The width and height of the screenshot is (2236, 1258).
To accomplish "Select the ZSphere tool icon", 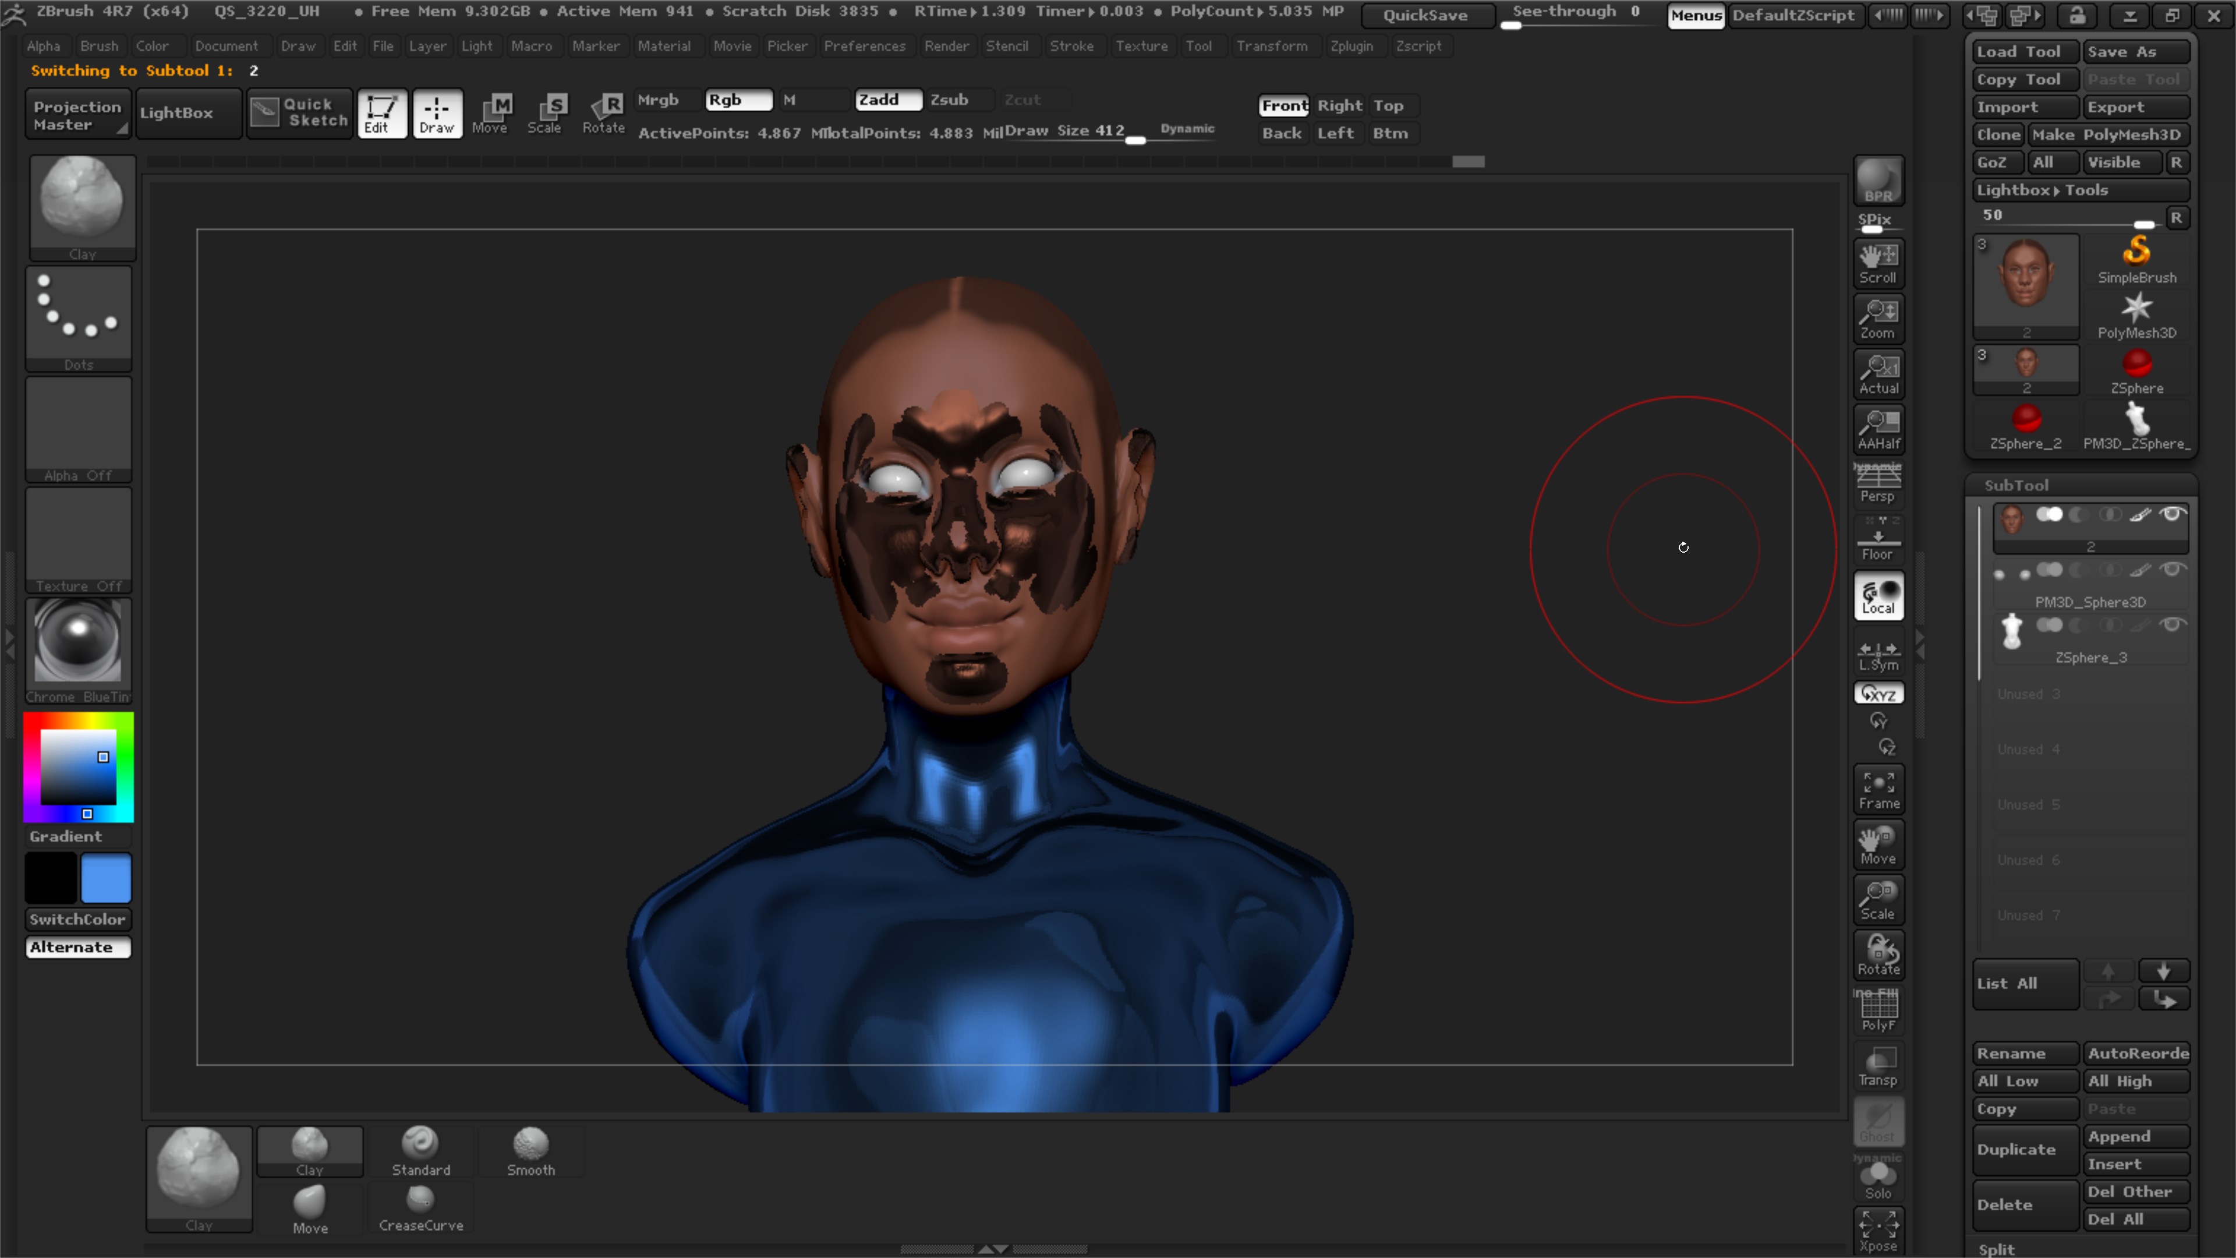I will 2137,372.
